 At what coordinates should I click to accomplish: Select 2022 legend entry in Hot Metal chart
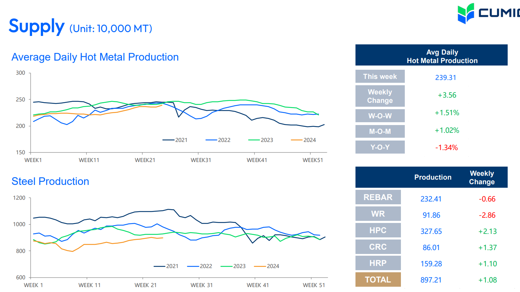[218, 140]
